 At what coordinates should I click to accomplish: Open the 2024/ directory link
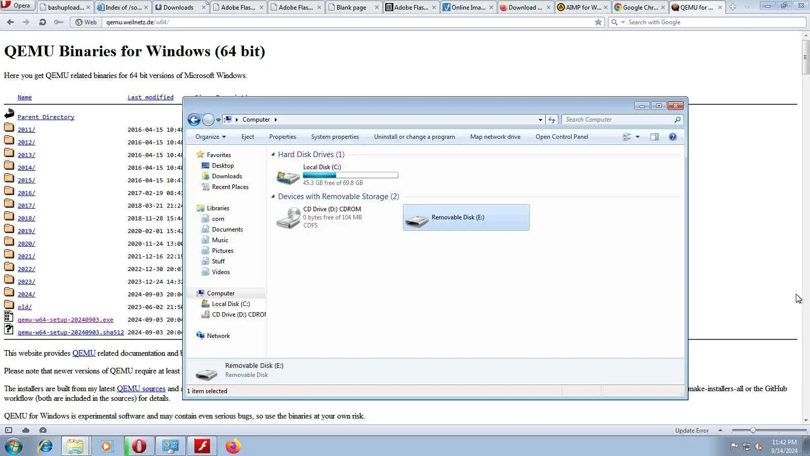click(x=26, y=294)
